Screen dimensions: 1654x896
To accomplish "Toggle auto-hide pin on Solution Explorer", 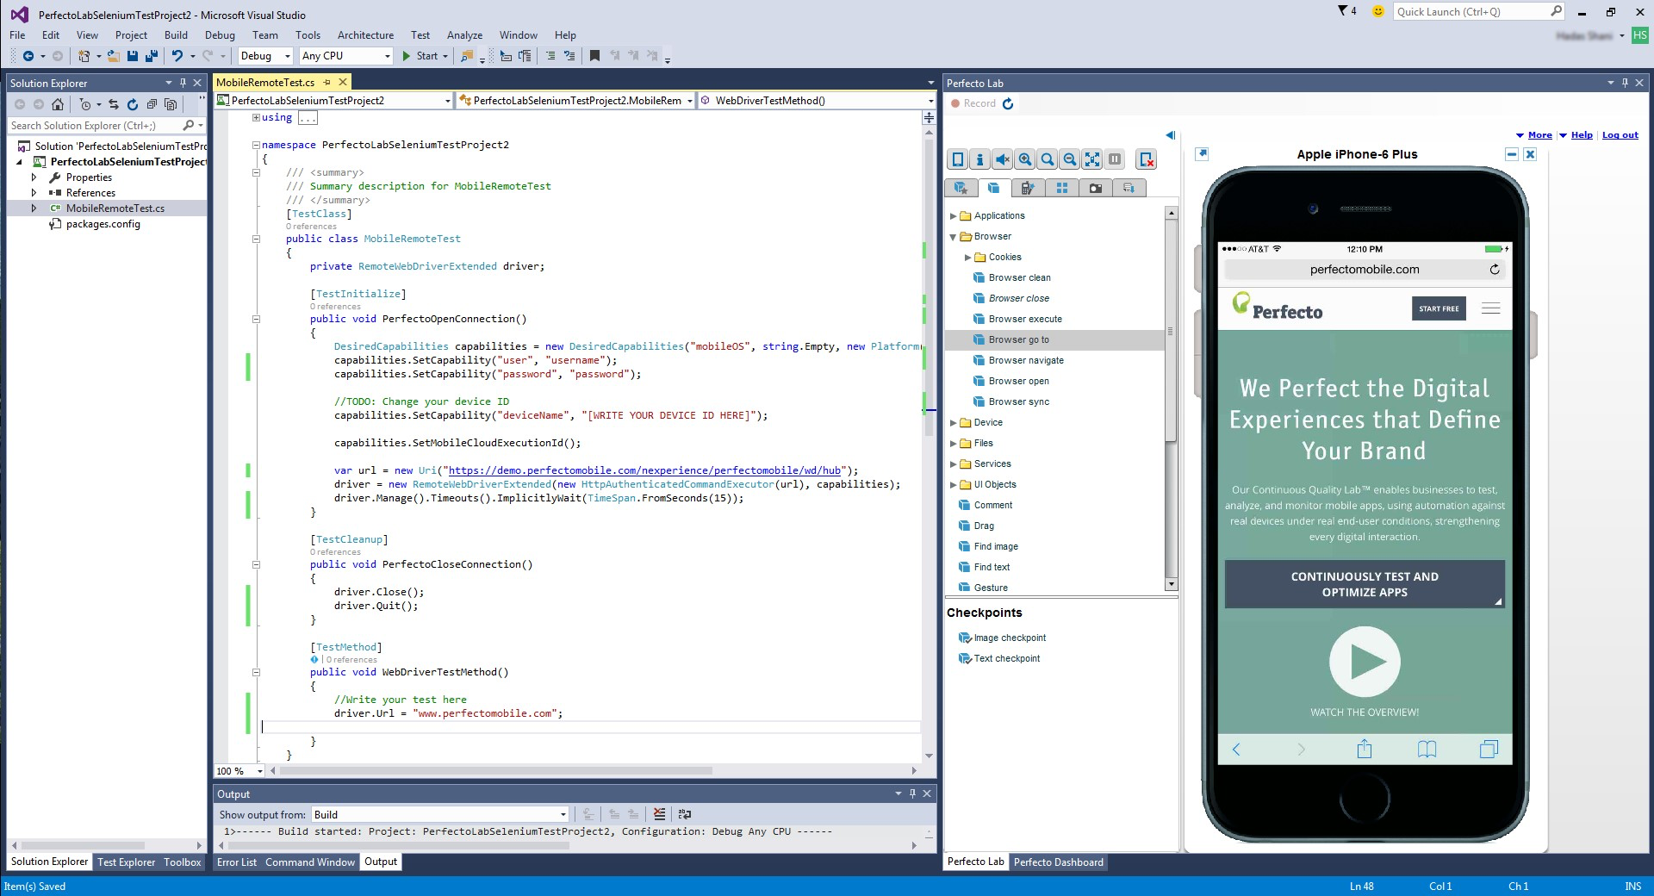I will click(183, 83).
